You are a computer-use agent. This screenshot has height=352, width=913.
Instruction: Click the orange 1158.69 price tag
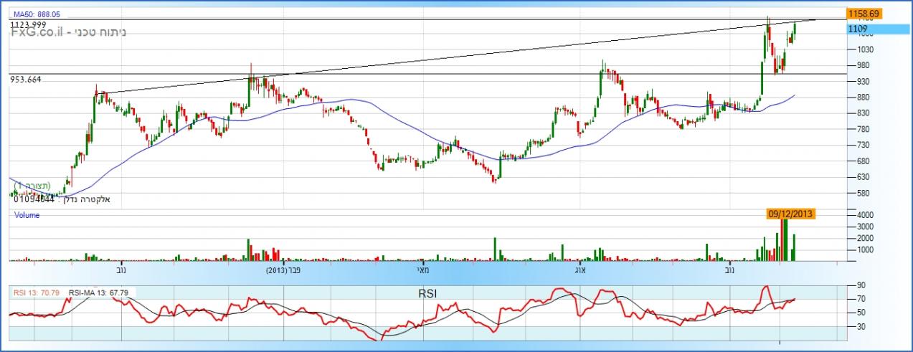(x=864, y=14)
